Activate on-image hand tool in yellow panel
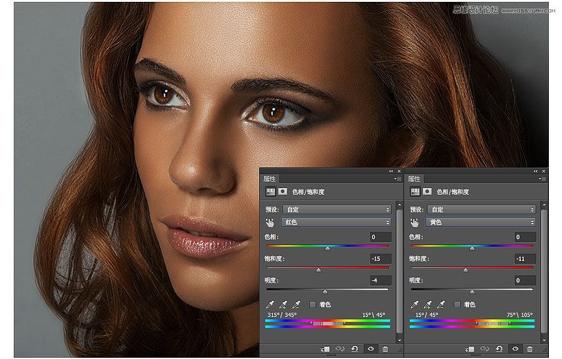This screenshot has width=562, height=359. tap(415, 222)
